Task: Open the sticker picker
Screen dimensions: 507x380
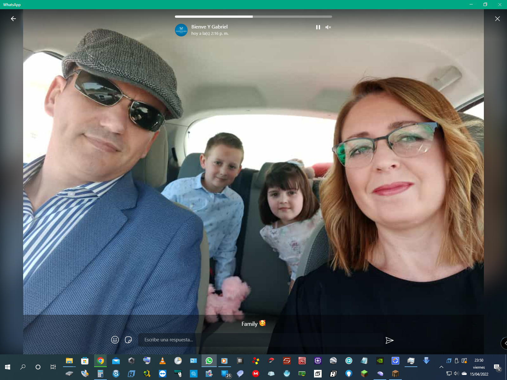Action: pos(128,340)
